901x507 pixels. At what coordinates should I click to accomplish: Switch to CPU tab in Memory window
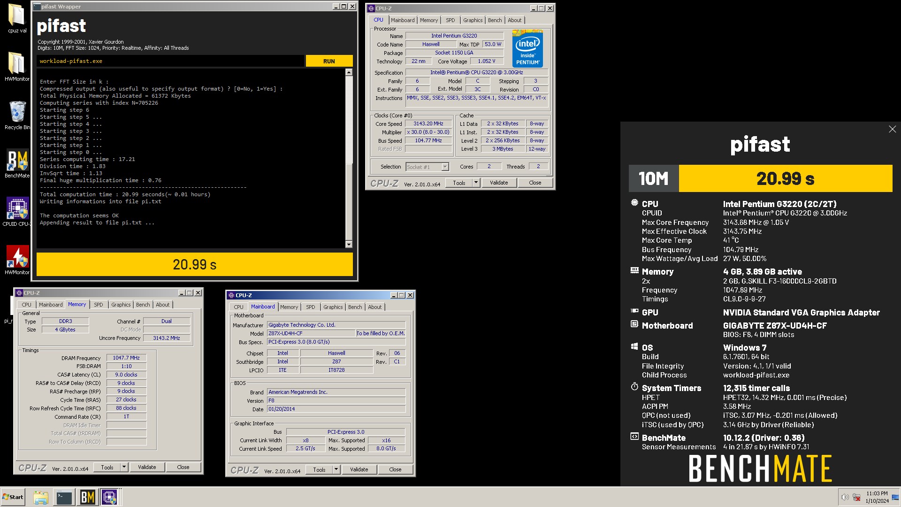(27, 305)
